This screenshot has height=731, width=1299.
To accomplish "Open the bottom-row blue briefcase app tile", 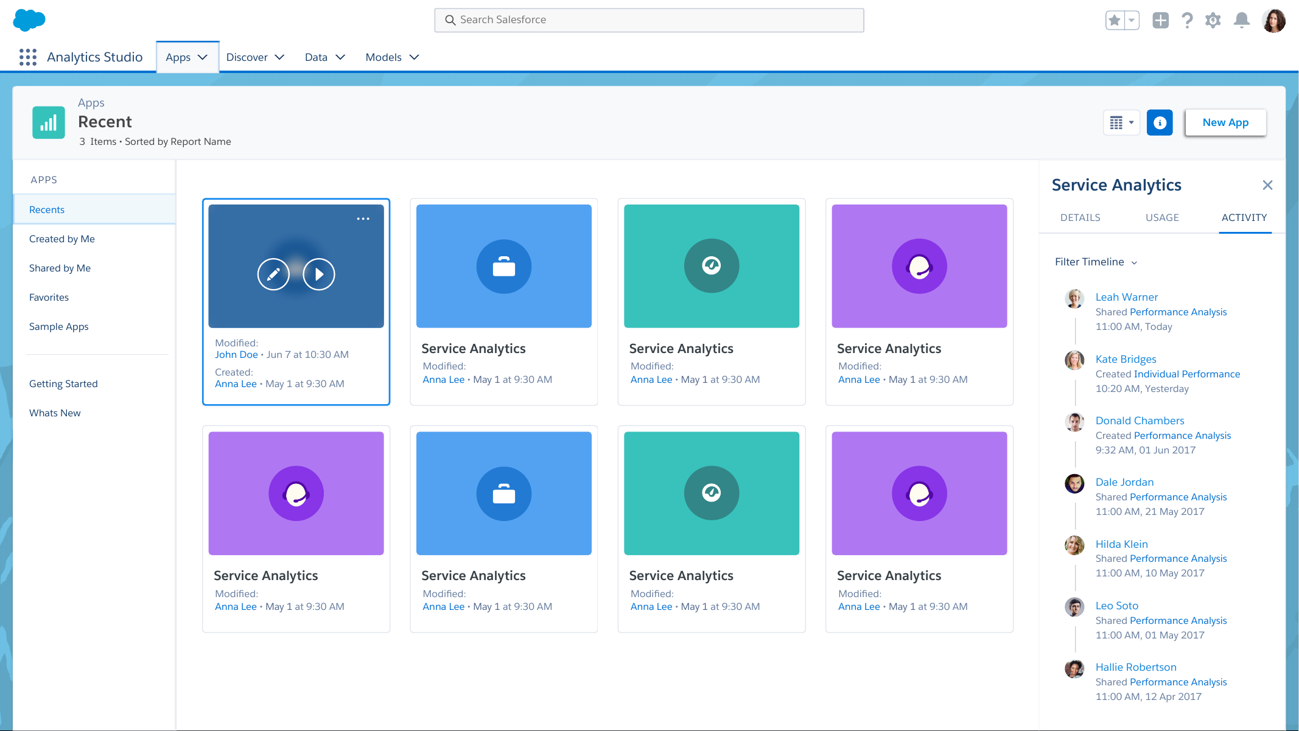I will click(504, 493).
